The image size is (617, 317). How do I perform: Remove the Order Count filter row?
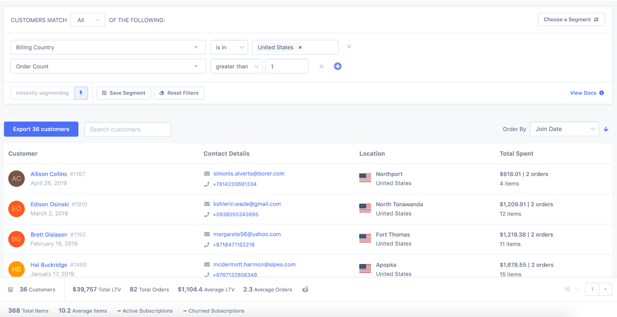click(322, 66)
